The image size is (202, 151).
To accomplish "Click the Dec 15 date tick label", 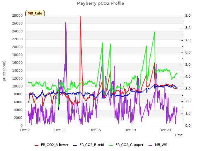I will pyautogui.click(x=95, y=130).
